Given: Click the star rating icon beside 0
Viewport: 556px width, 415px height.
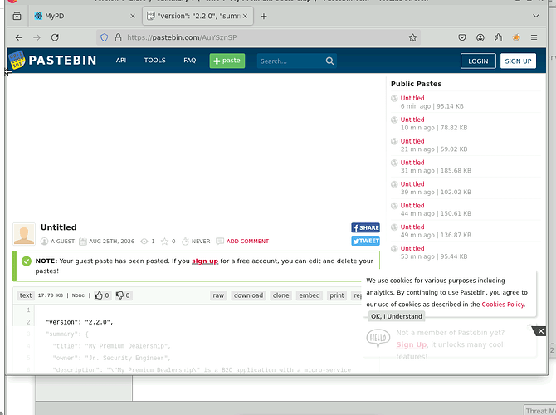Looking at the screenshot, I should 164,242.
